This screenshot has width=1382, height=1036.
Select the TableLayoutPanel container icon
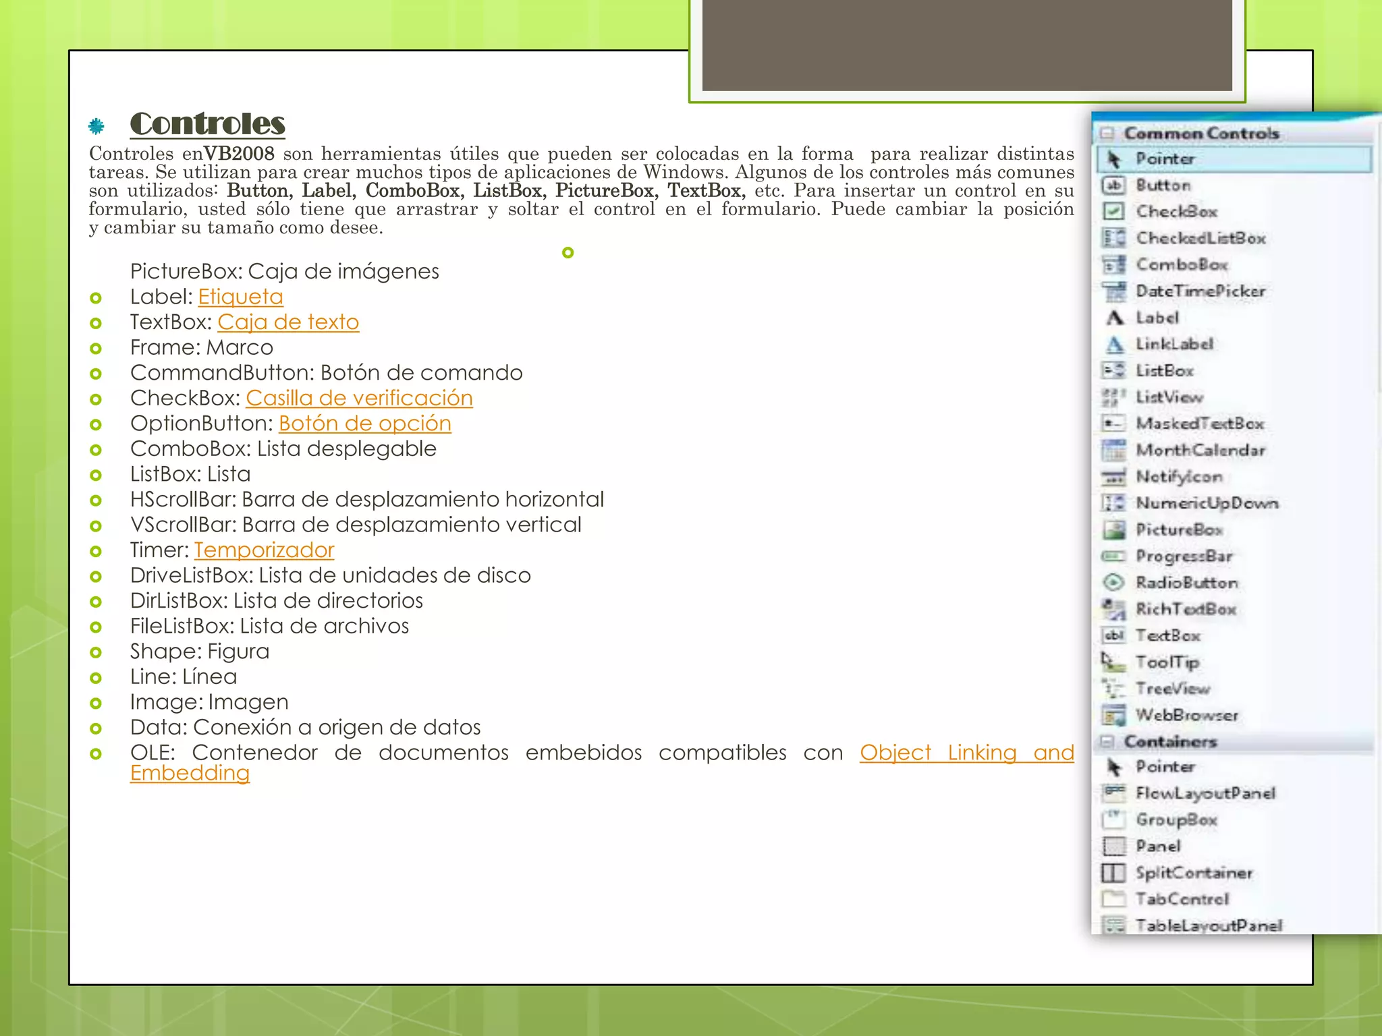click(x=1113, y=925)
